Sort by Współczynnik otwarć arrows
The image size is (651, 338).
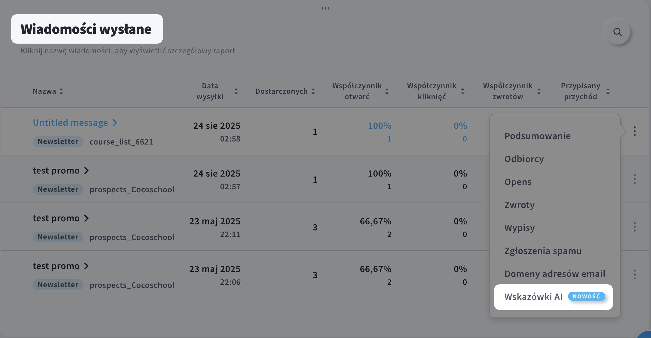(387, 91)
